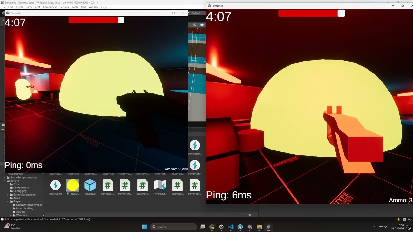Viewport: 413px width, 232px height.
Task: Click health bar in right Simplistic window
Action: [311, 13]
